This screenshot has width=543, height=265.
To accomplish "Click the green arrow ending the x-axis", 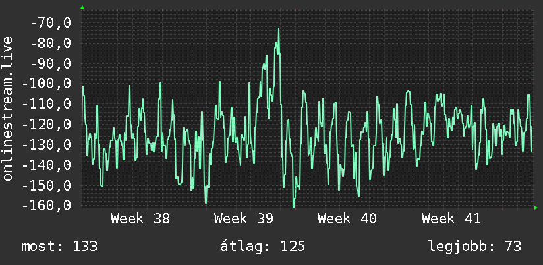I will (x=536, y=208).
